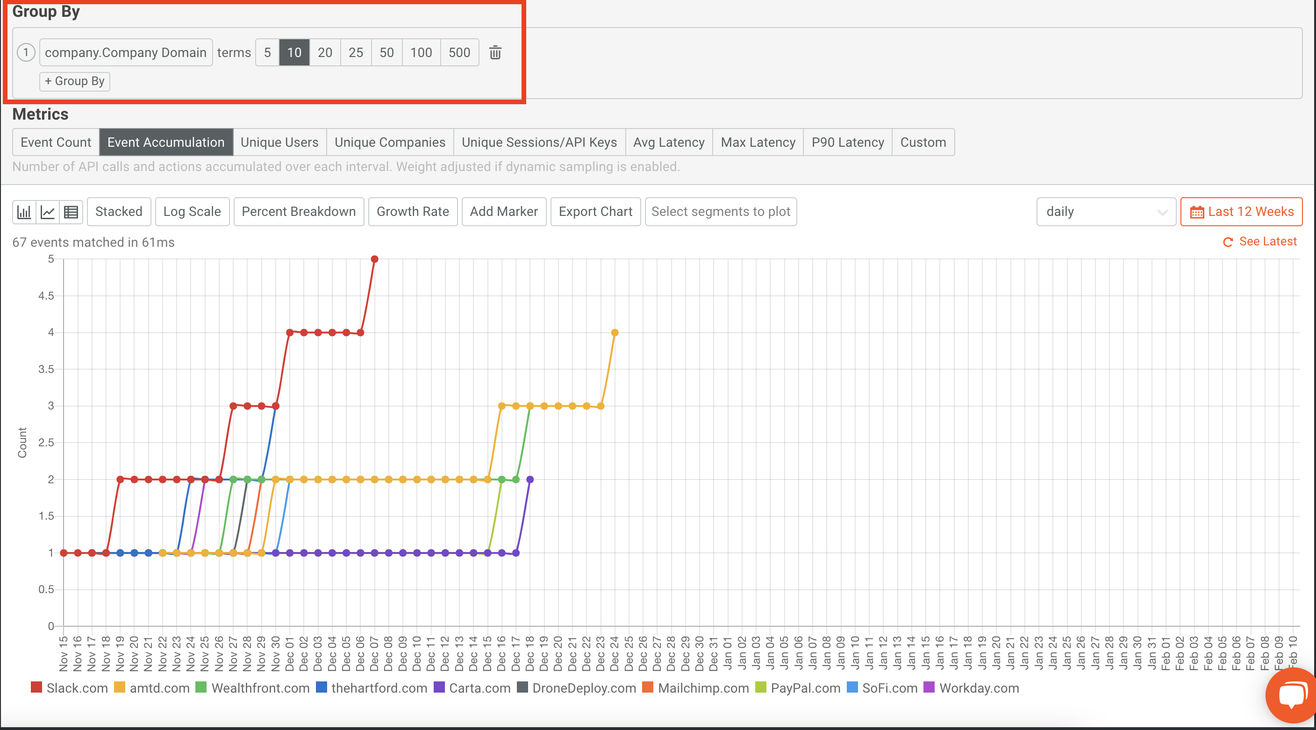Delete the Group By using trash icon
The width and height of the screenshot is (1316, 730).
[x=494, y=53]
